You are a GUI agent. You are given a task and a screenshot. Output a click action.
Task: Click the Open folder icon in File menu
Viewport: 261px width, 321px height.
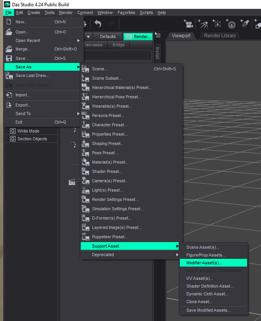(x=8, y=32)
